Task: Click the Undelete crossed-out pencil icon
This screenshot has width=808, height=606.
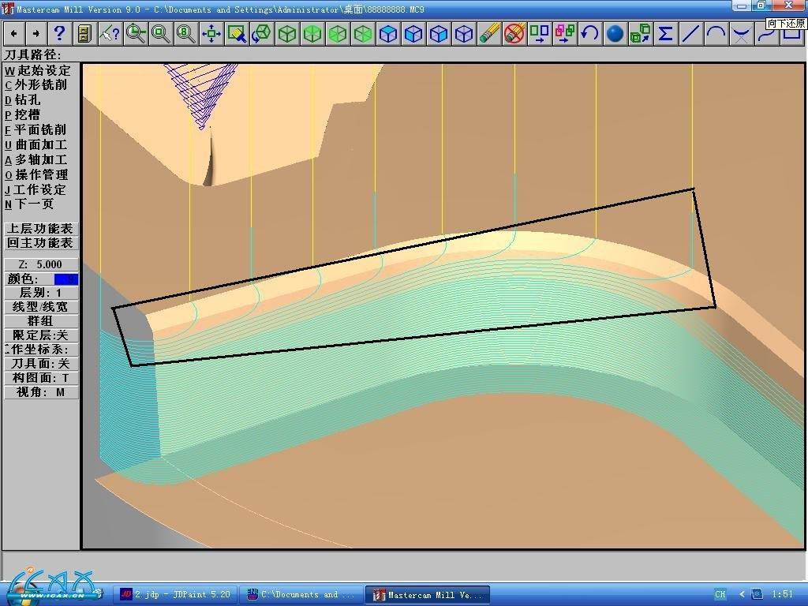Action: 514,34
